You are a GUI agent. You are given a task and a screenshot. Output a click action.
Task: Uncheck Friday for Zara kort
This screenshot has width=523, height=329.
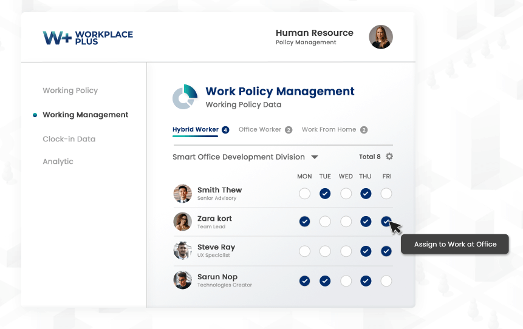386,222
